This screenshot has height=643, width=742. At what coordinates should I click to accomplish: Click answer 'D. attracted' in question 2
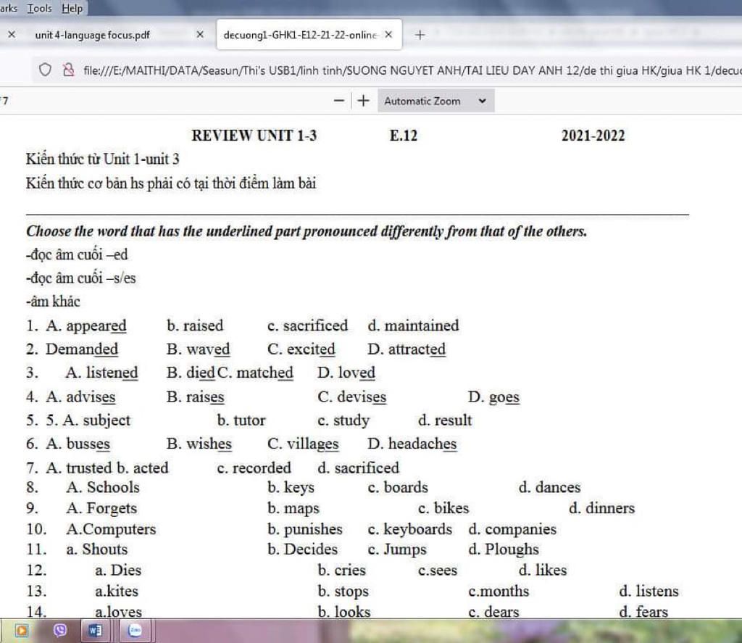coord(407,349)
